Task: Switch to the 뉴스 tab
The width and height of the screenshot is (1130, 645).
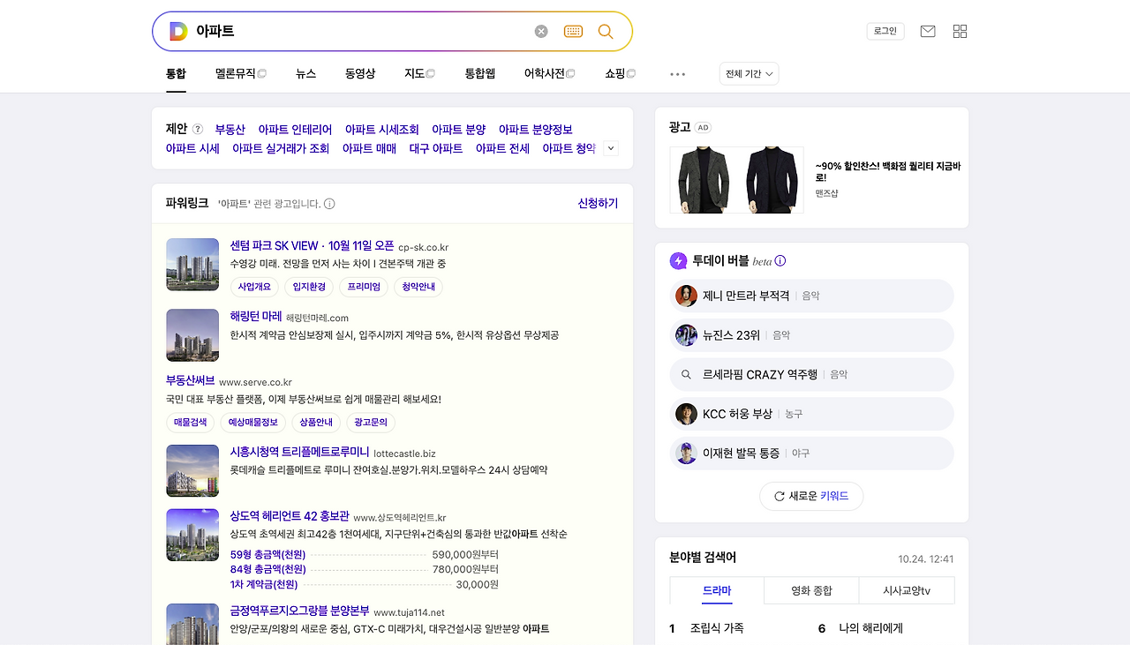Action: [x=305, y=74]
